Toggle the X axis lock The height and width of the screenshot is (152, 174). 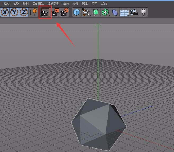coord(5,12)
